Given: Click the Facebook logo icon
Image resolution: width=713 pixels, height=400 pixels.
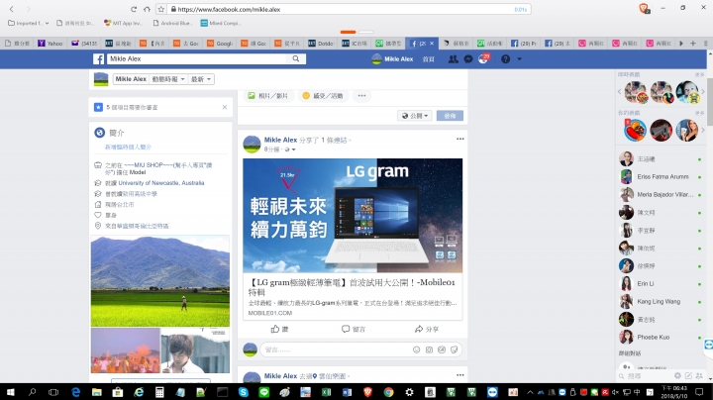Looking at the screenshot, I should point(99,58).
